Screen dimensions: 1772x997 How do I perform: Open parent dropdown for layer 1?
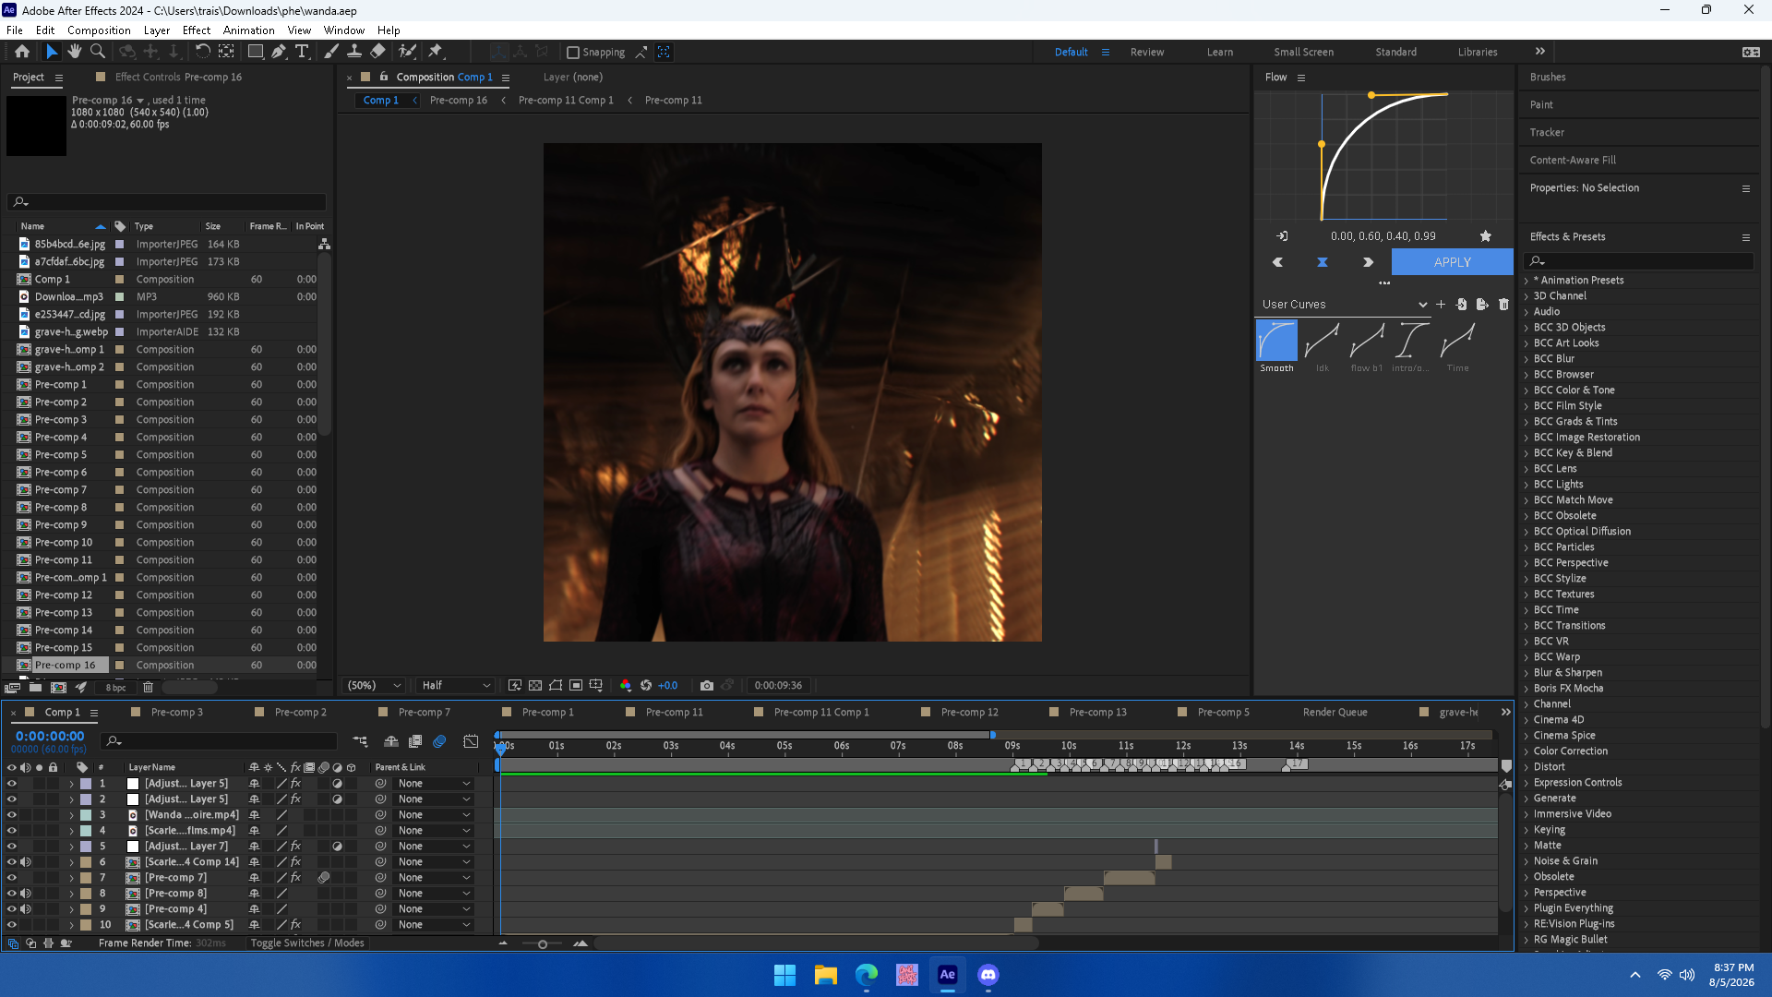click(434, 784)
